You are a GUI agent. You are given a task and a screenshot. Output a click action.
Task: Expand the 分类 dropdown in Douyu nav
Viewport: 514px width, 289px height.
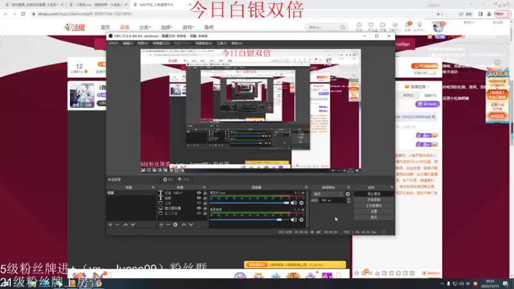[145, 27]
